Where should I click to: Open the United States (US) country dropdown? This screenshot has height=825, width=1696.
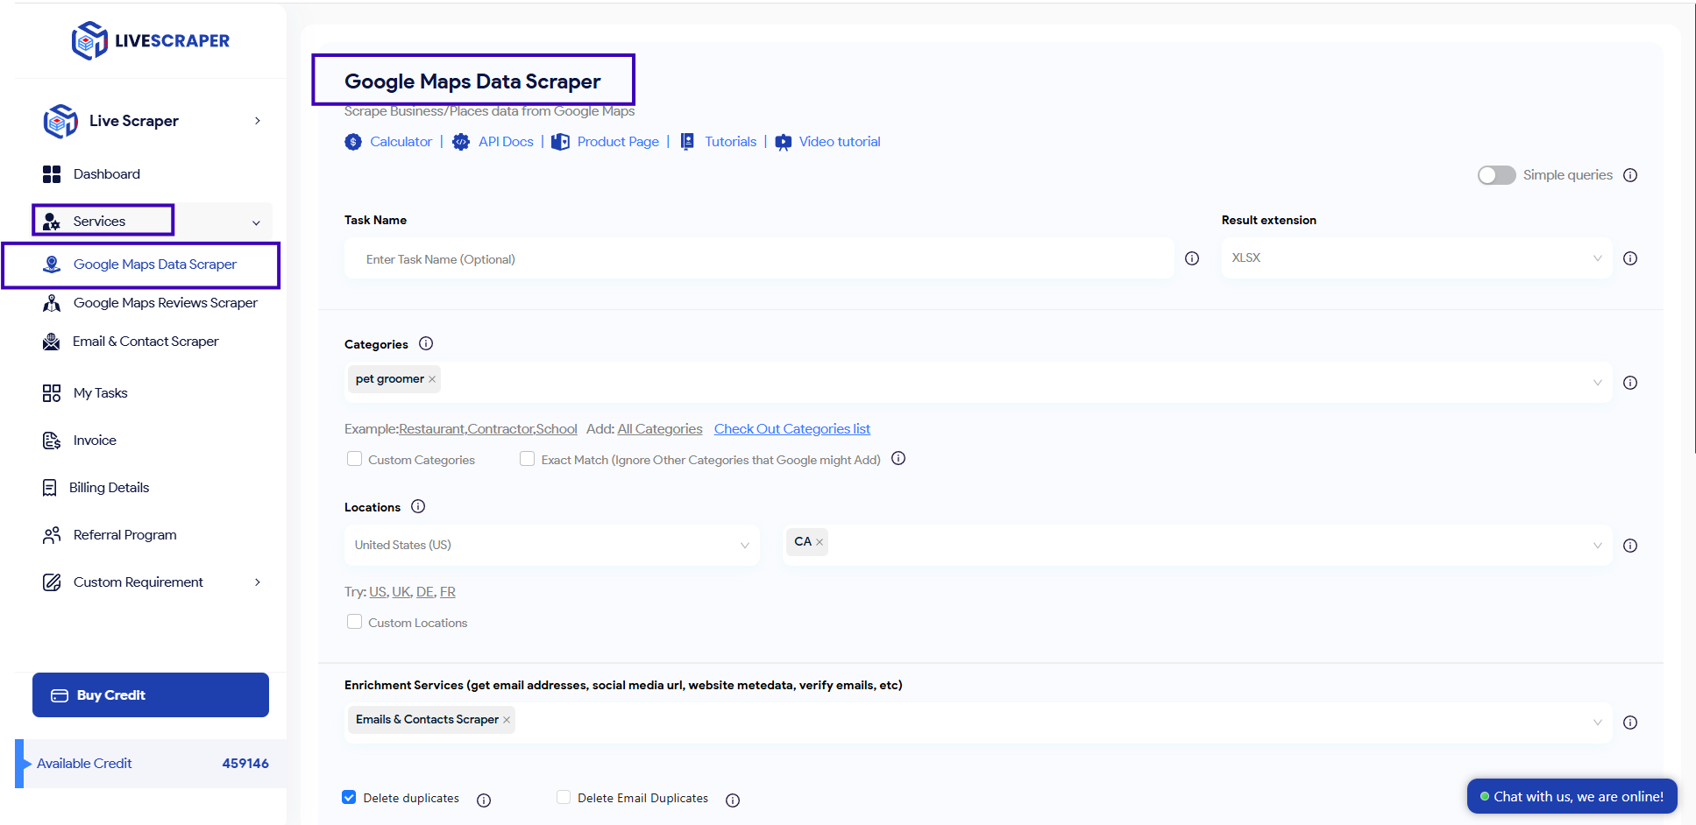coord(552,545)
